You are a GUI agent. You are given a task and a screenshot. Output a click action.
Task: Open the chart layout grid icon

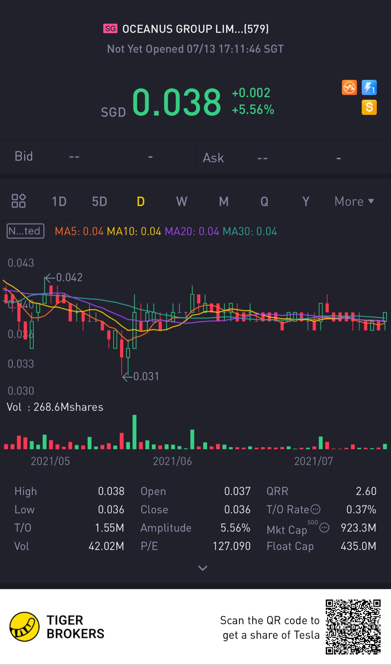click(x=18, y=201)
